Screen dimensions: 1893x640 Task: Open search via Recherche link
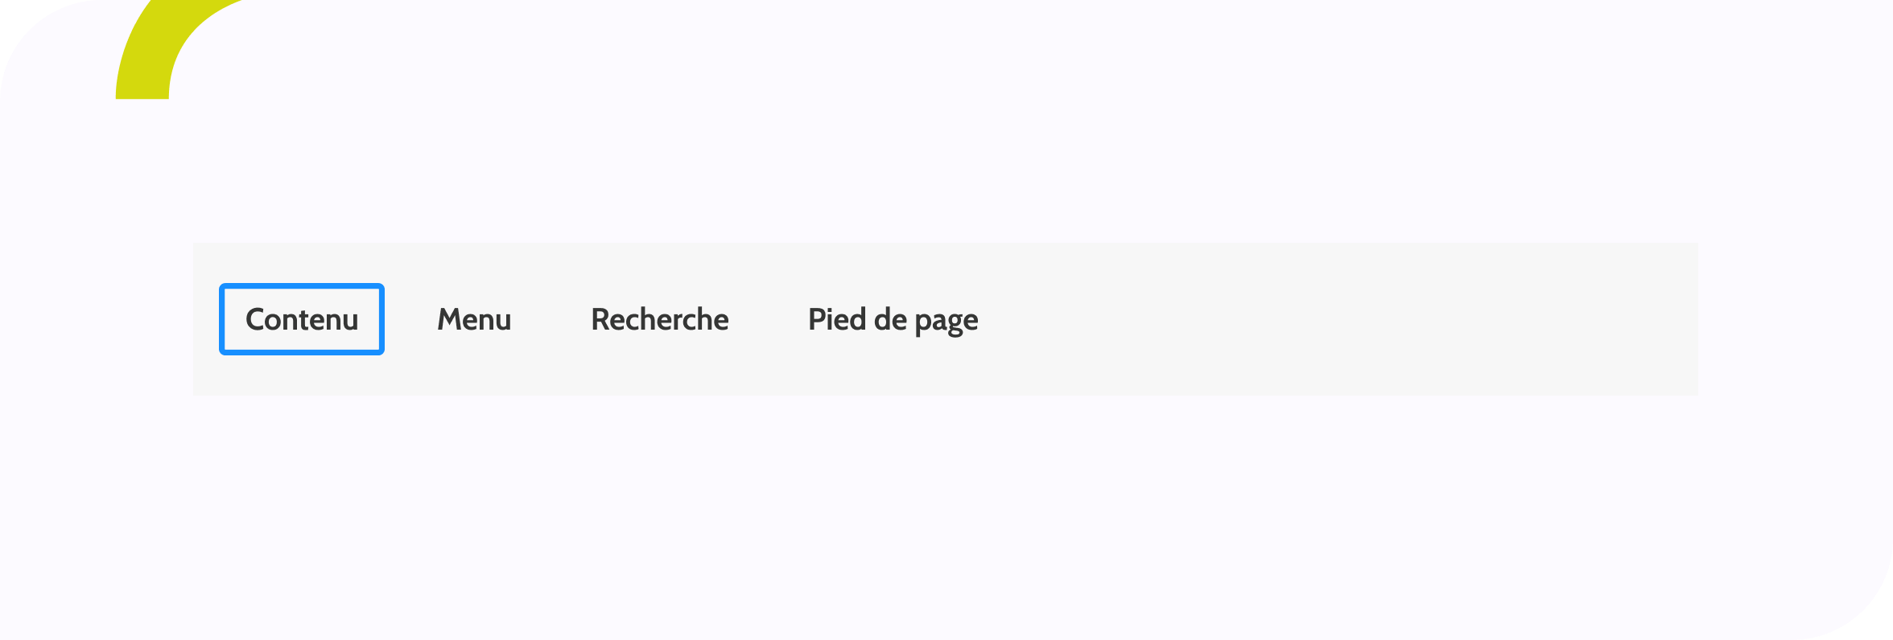pyautogui.click(x=660, y=319)
